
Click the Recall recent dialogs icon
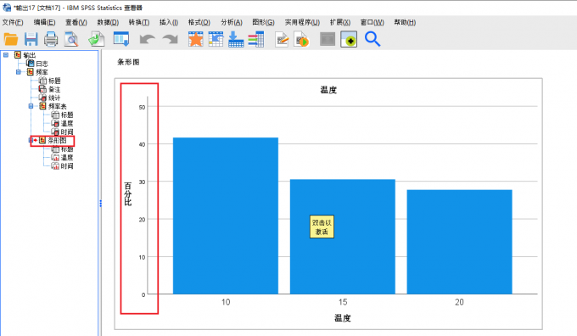click(121, 39)
